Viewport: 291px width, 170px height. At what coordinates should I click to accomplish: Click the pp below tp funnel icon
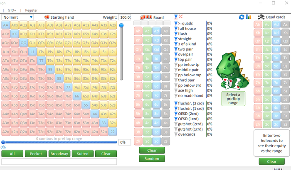click(x=176, y=65)
